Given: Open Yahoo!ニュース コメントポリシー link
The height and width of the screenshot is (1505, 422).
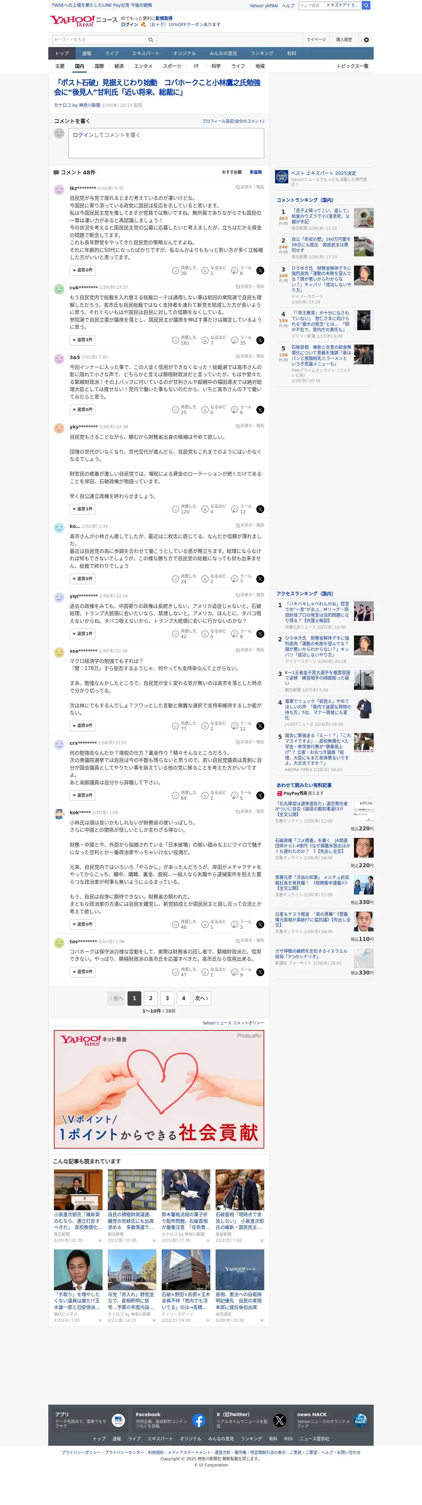Looking at the screenshot, I should (233, 1023).
